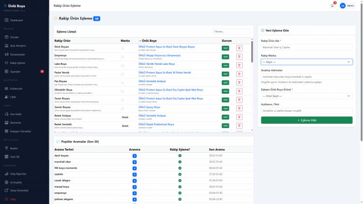363x204 pixels.
Task: Click the Eşleme Listesi vertical scrollbar
Action: (252, 51)
